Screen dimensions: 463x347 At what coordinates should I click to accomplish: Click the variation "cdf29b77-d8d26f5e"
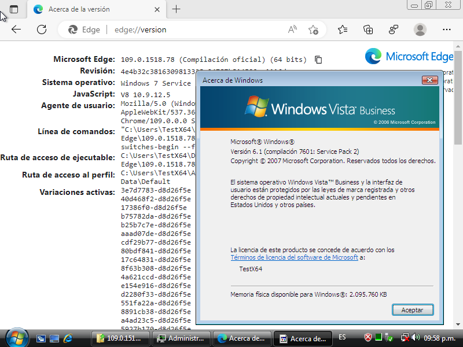pyautogui.click(x=156, y=242)
